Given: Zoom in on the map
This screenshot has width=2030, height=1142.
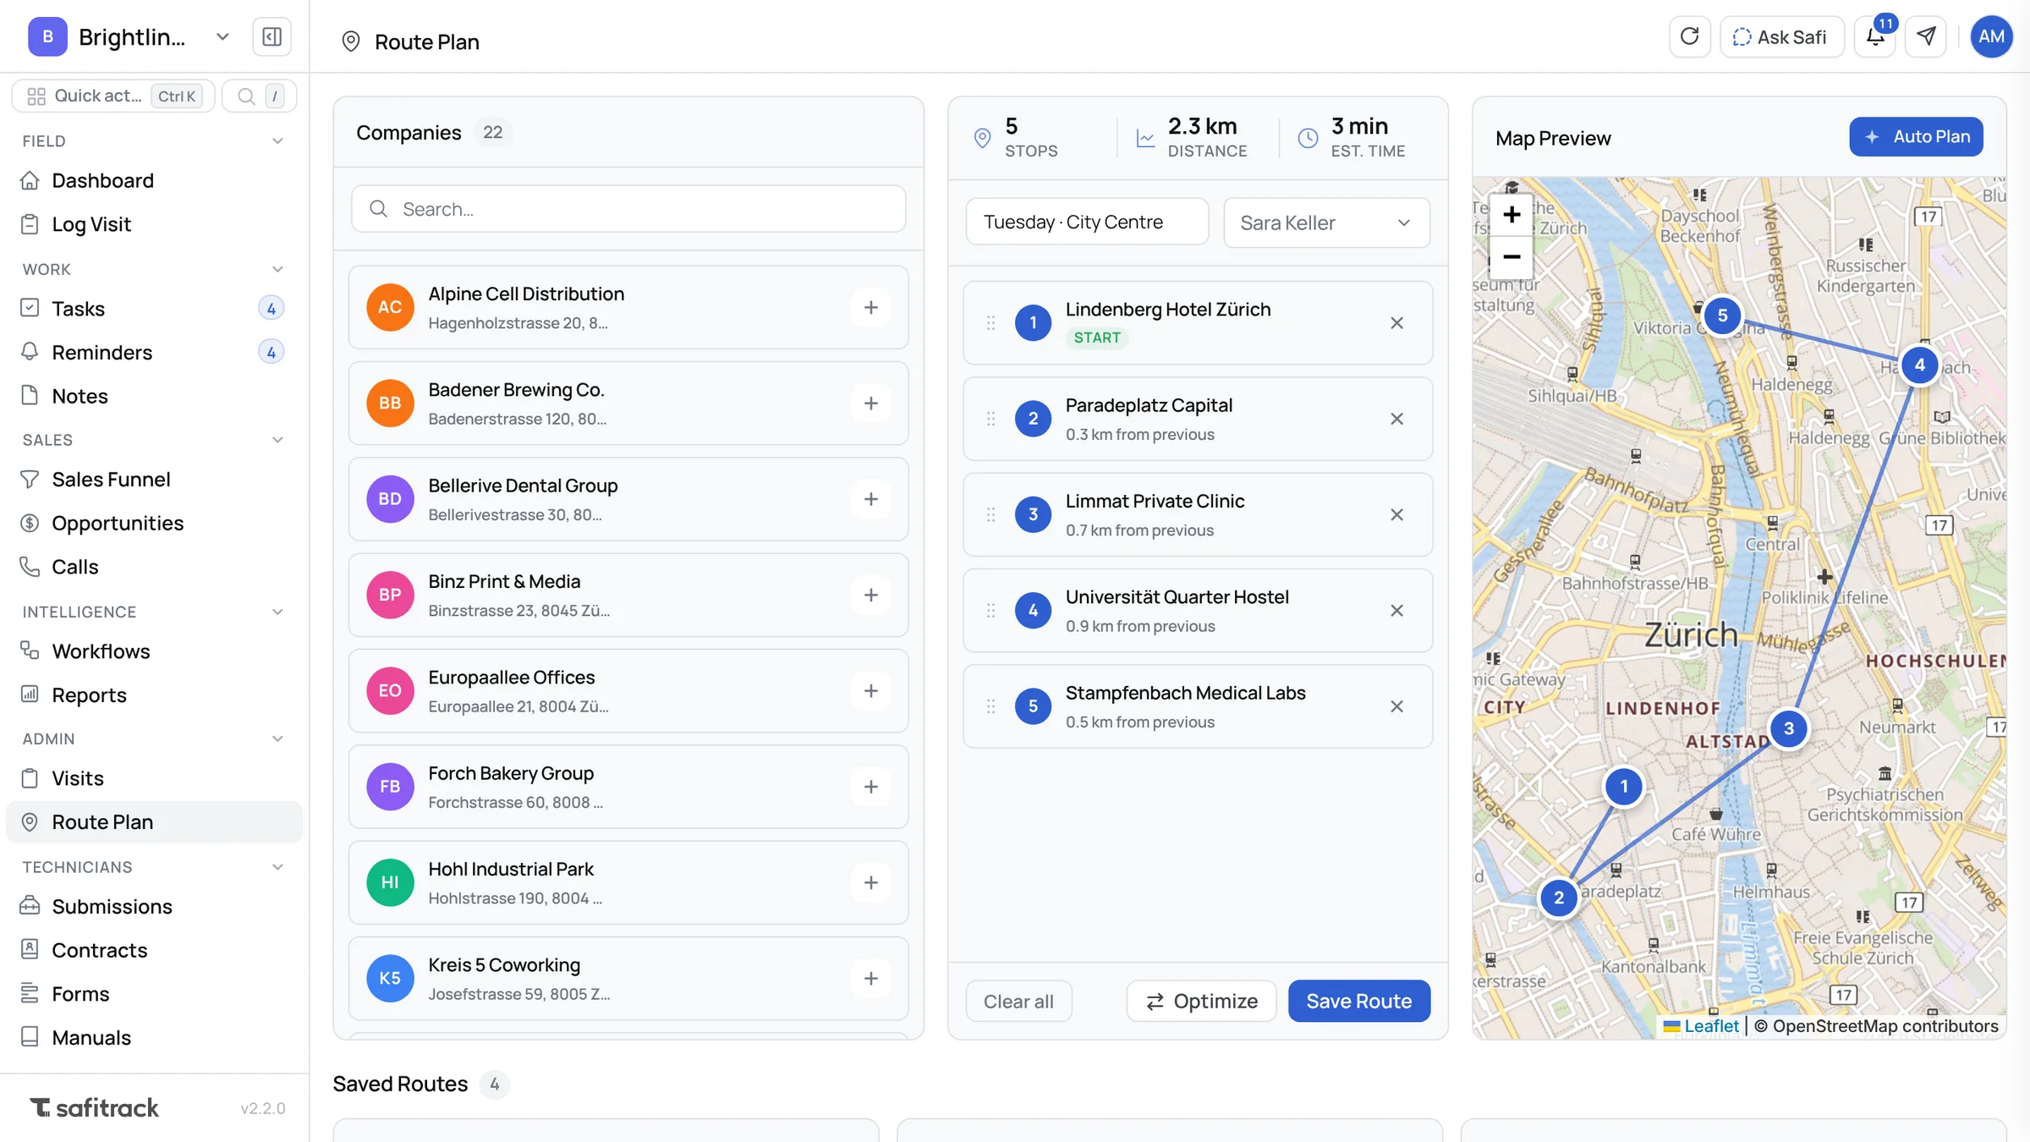Looking at the screenshot, I should [x=1512, y=215].
